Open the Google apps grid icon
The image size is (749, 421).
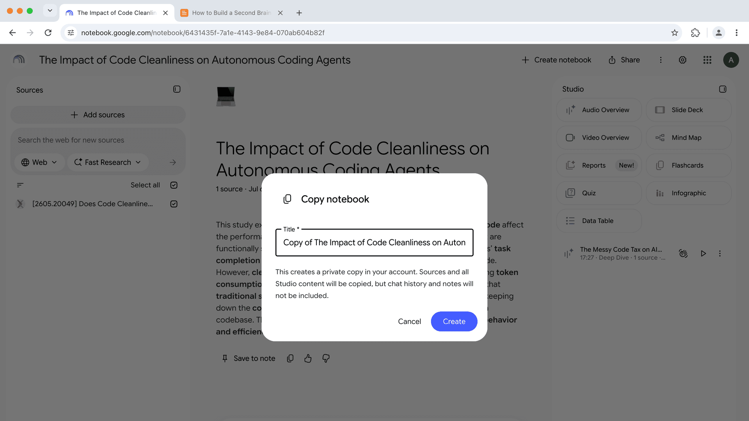click(x=707, y=60)
